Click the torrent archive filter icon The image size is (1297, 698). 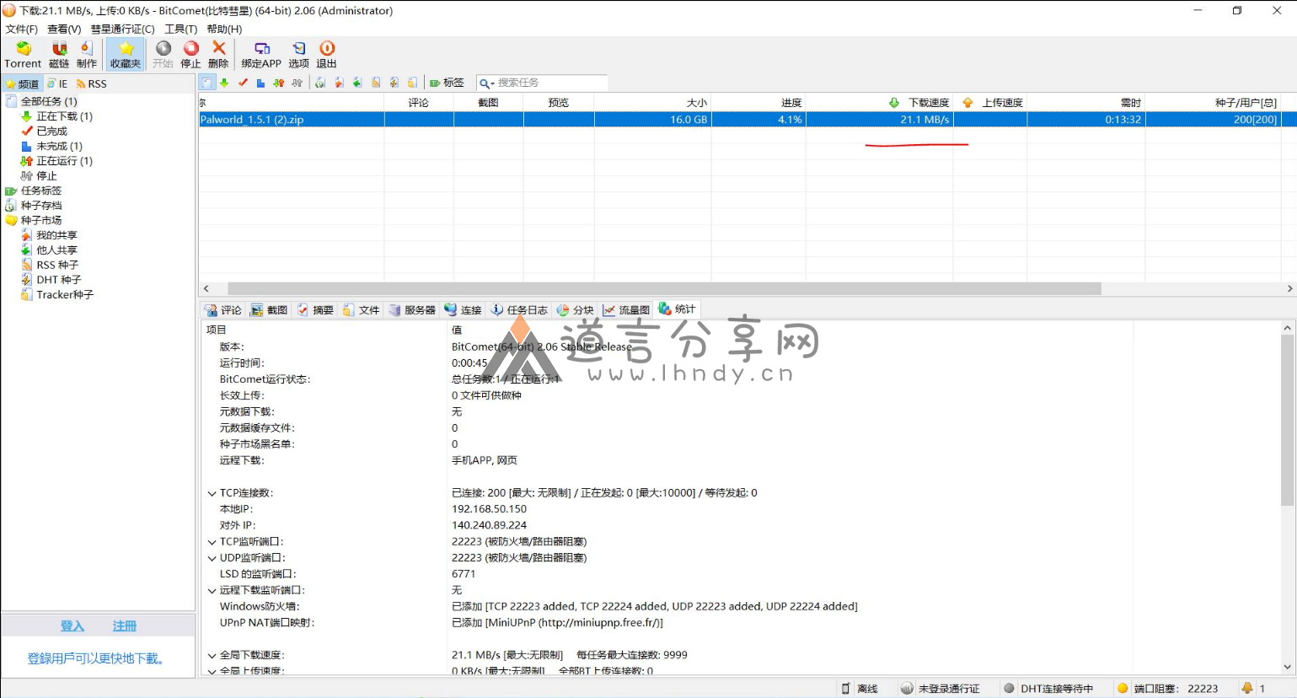pyautogui.click(x=320, y=83)
